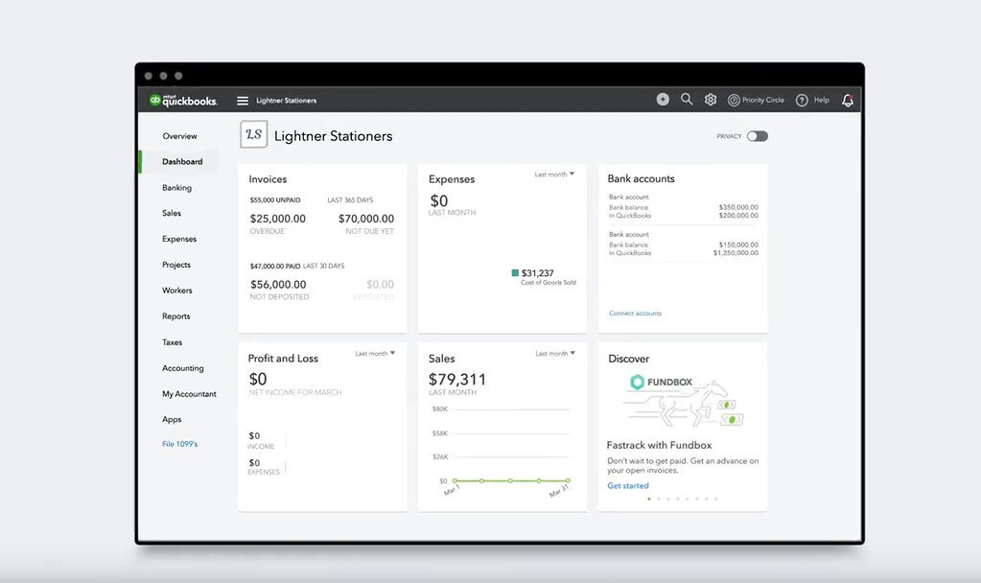Select the first Discover carousel dot

pyautogui.click(x=649, y=500)
